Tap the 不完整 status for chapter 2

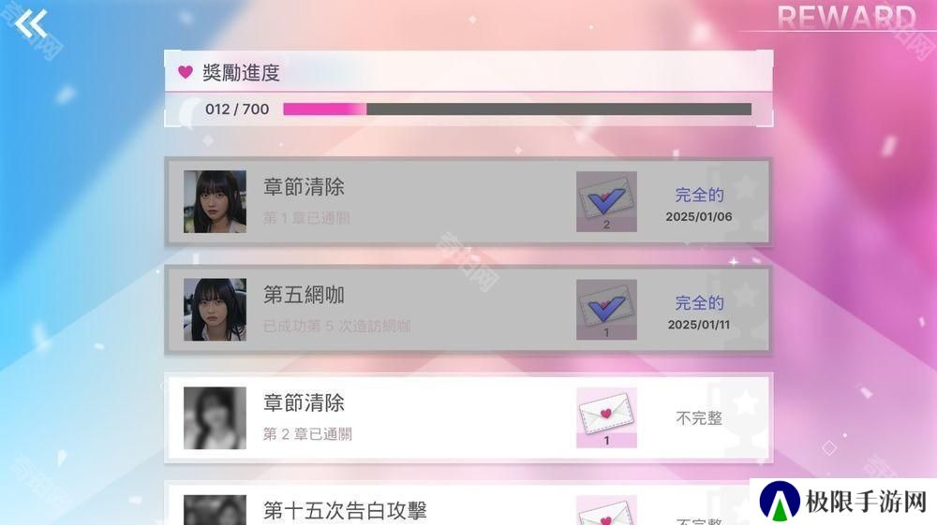click(699, 418)
